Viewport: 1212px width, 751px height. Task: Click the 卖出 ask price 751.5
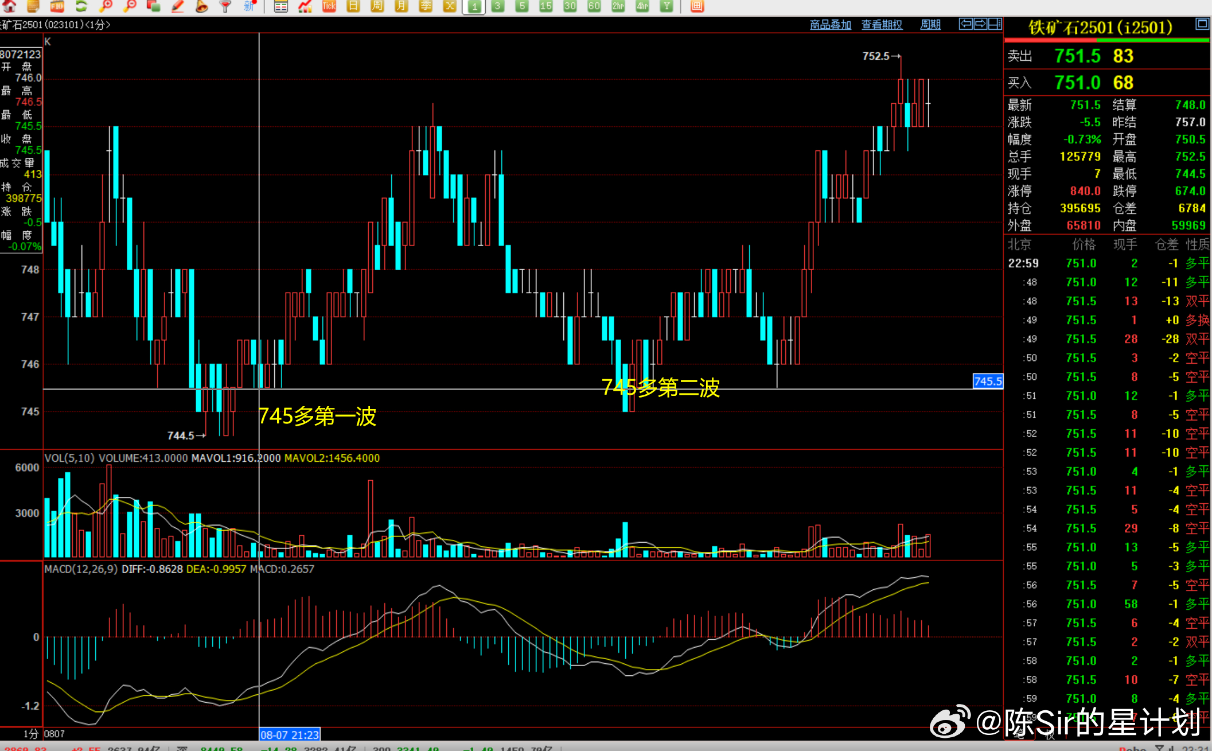(1077, 56)
